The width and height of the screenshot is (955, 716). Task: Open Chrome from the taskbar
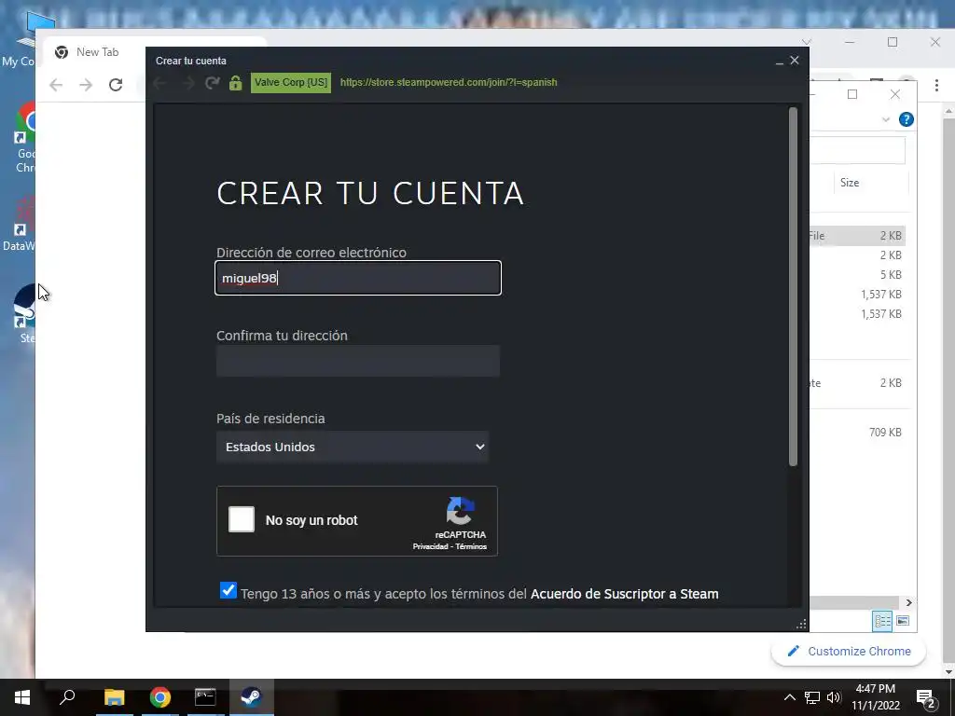[160, 697]
